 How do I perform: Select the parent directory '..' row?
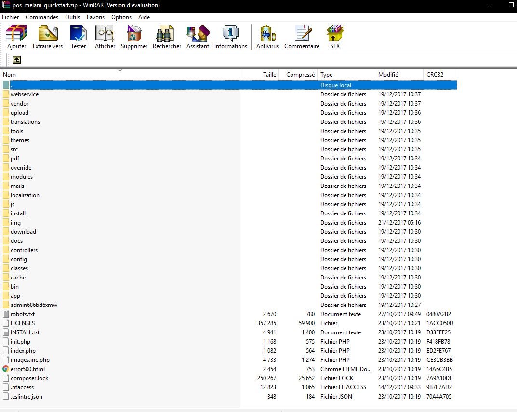click(x=230, y=85)
